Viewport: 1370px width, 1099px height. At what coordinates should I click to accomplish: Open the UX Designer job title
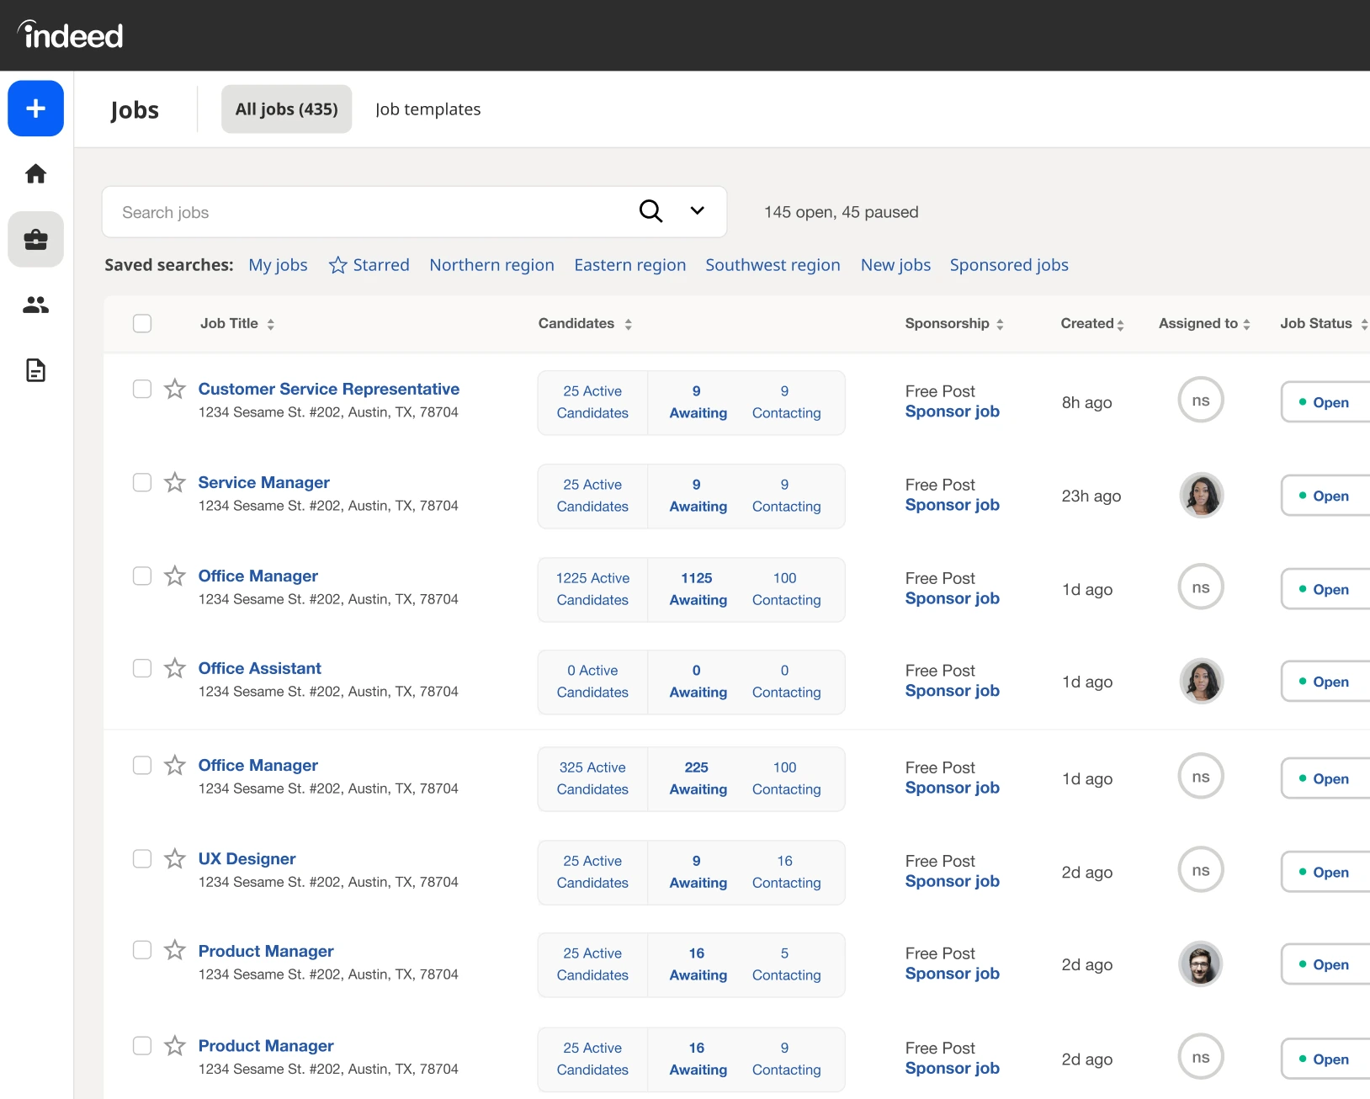point(247,858)
